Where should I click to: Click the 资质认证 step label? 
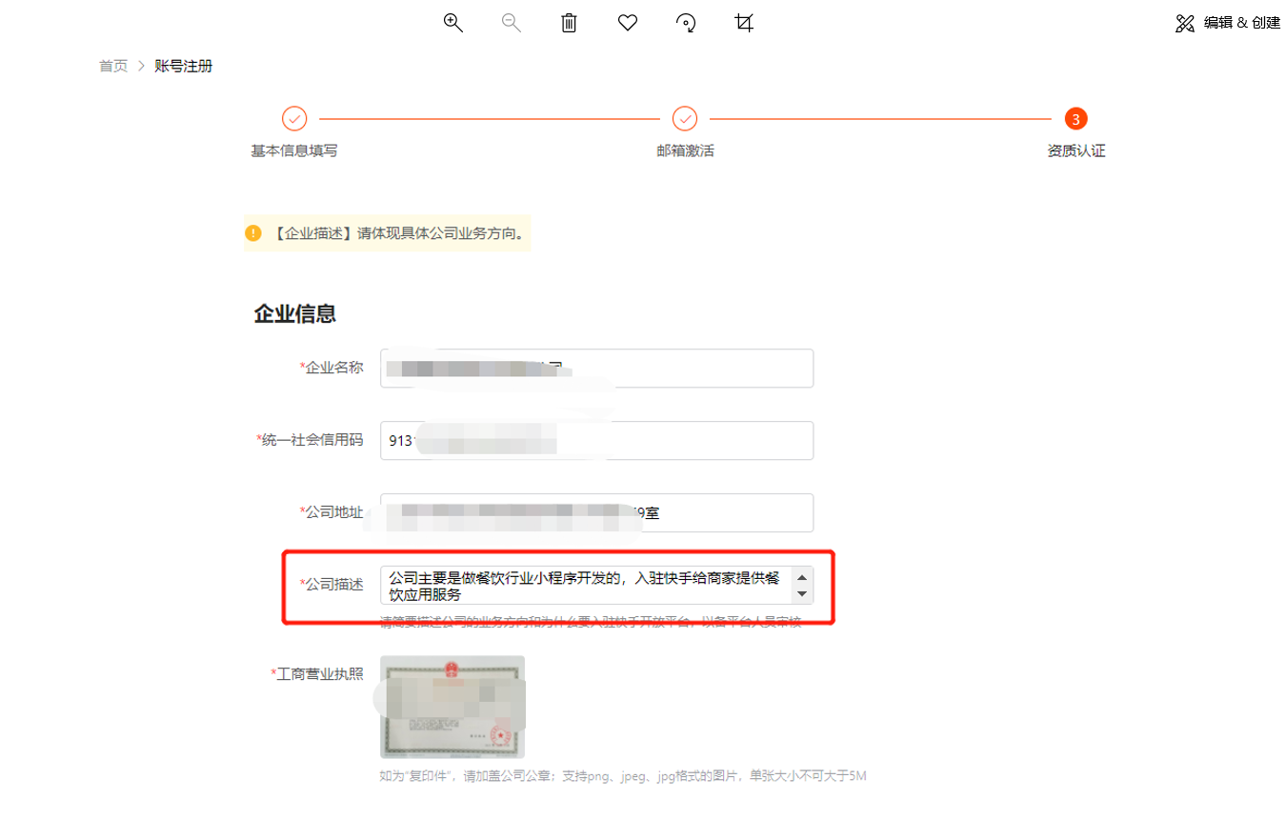pos(1076,150)
